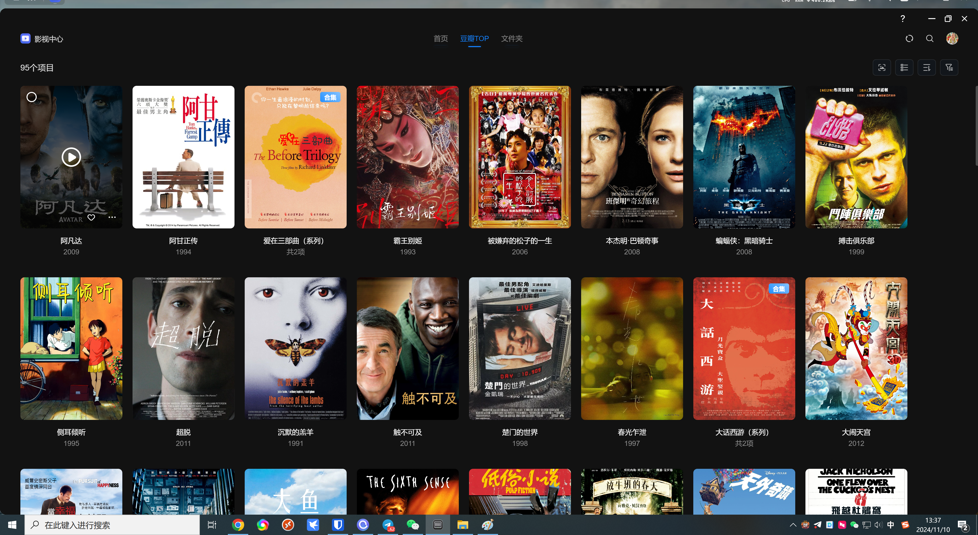Open the user avatar menu

[x=952, y=38]
